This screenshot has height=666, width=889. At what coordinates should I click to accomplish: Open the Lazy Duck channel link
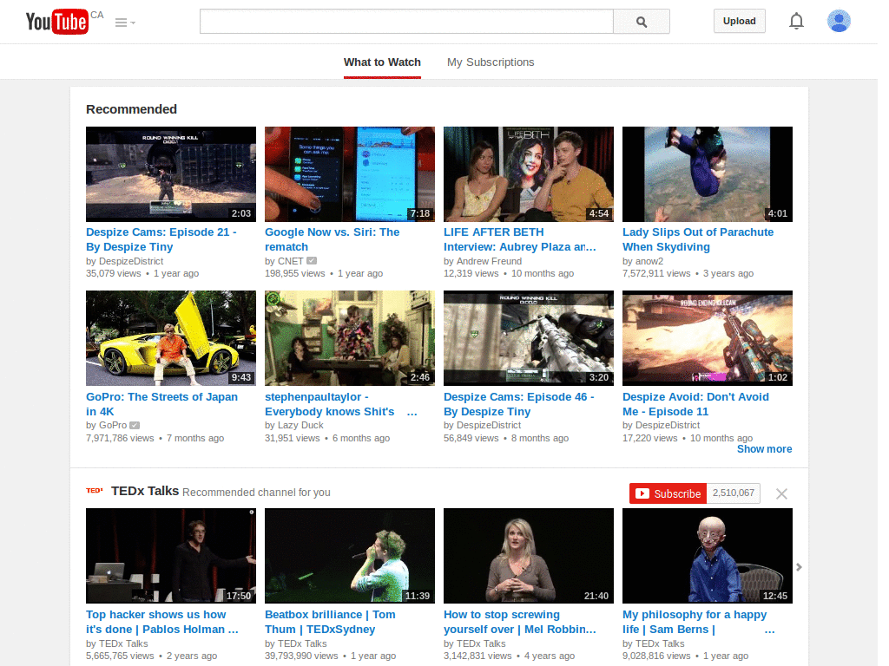point(300,425)
